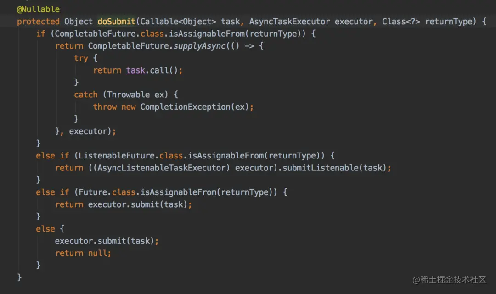Select the doSubmit method name
Screen dimensions: 496x294
click(x=116, y=22)
